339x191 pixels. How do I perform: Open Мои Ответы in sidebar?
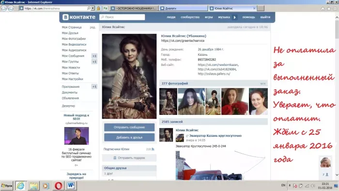[x=70, y=73]
